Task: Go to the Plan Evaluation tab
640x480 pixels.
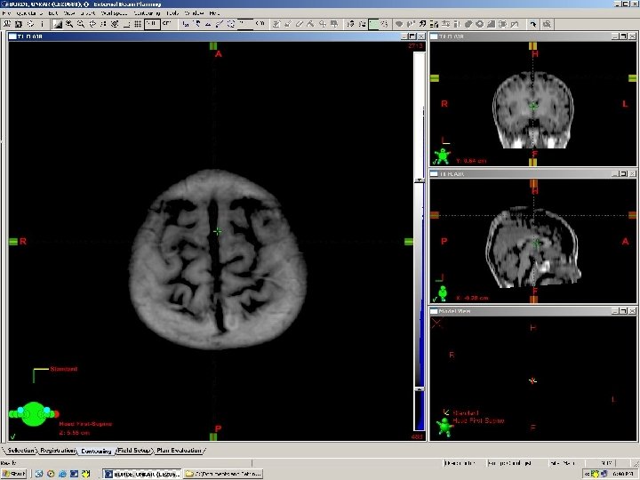Action: click(180, 451)
